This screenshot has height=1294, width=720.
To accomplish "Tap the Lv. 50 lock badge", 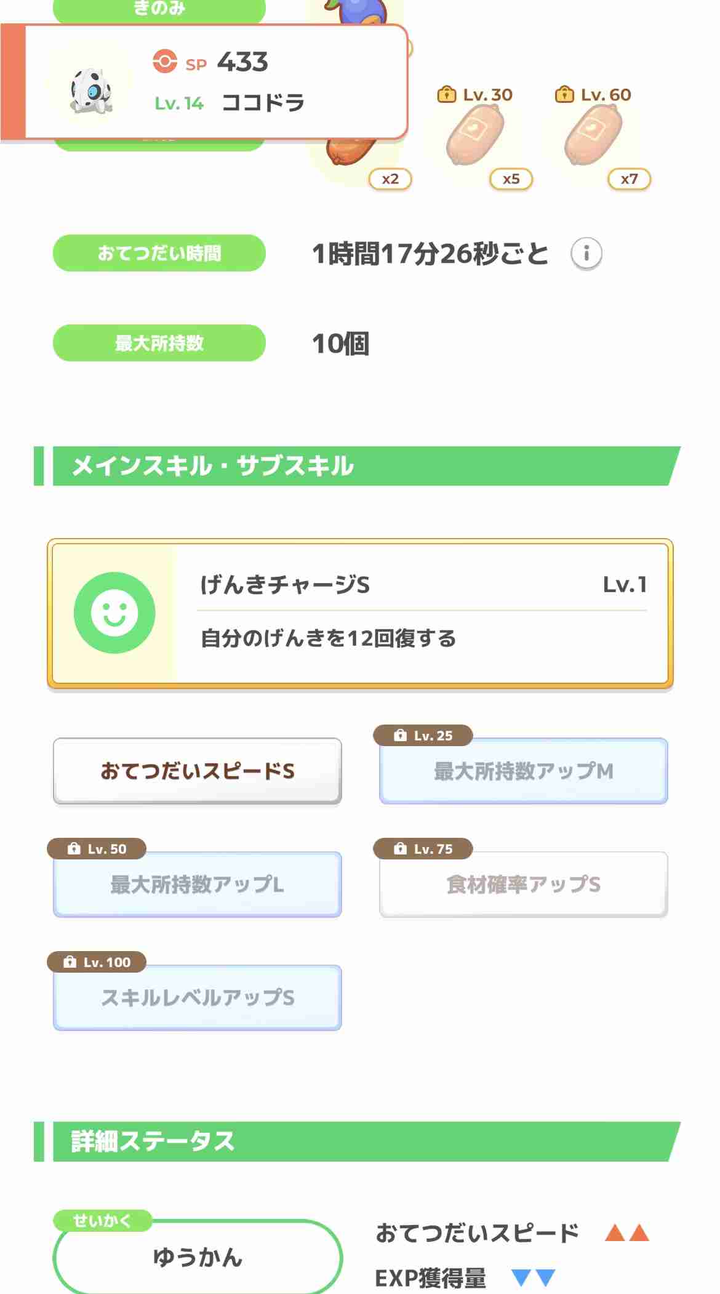I will 97,848.
